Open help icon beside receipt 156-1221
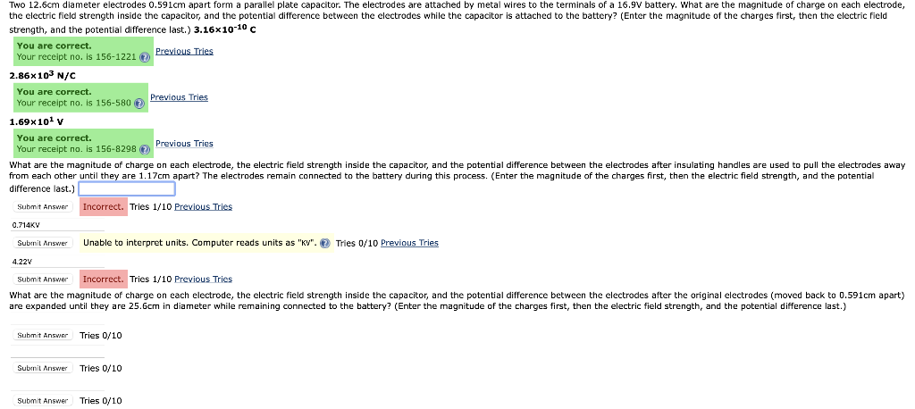915x409 pixels. coord(145,57)
